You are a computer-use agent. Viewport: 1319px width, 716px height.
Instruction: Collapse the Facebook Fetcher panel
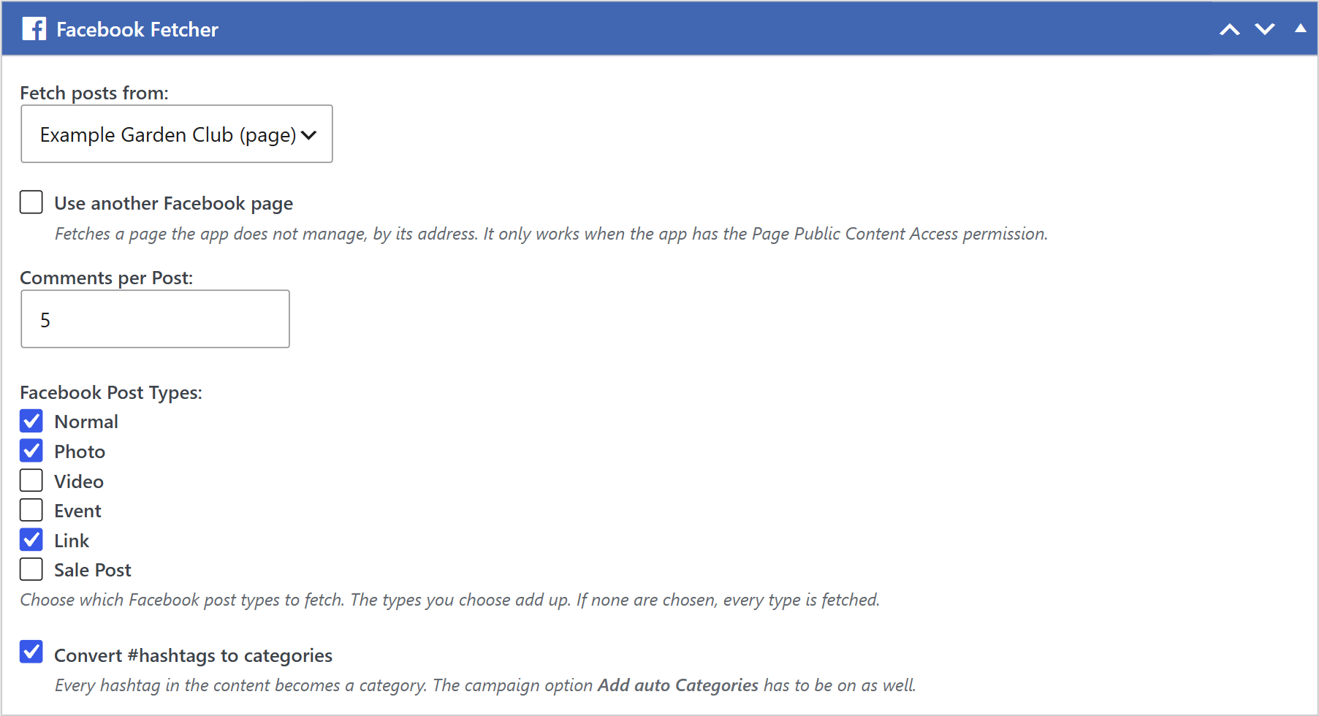[1301, 28]
